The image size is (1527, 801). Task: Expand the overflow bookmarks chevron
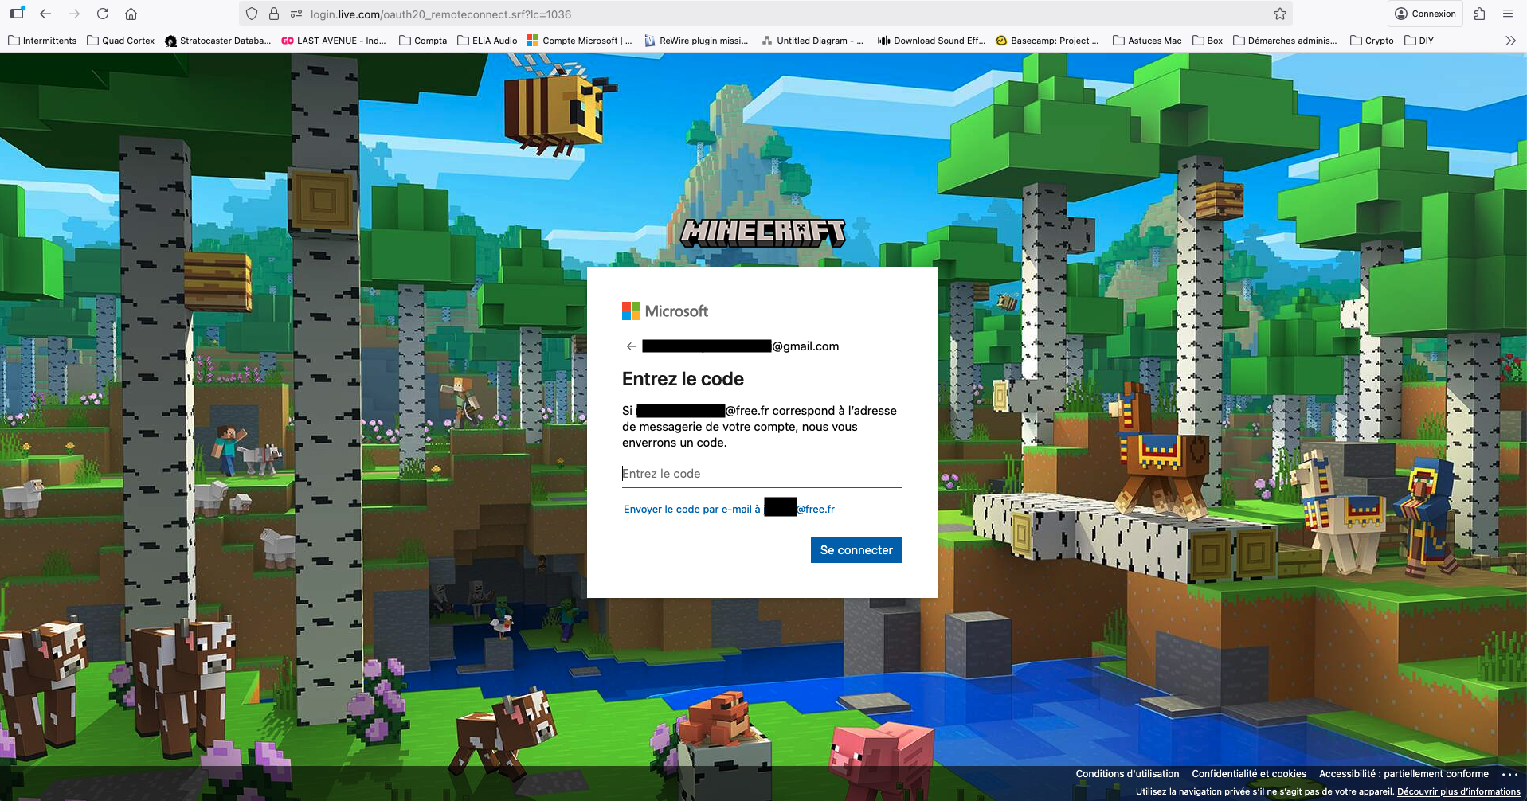[x=1510, y=41]
